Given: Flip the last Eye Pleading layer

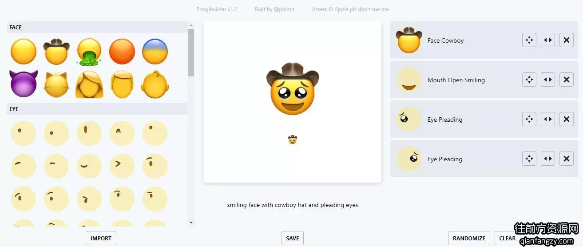Looking at the screenshot, I should click(x=548, y=159).
